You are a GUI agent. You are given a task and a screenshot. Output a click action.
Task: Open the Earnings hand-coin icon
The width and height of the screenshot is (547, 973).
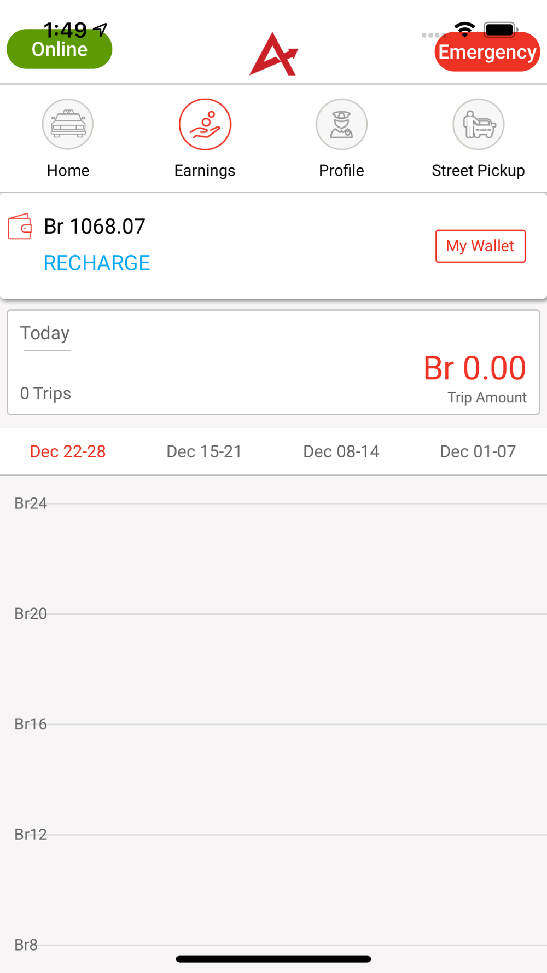click(x=205, y=124)
